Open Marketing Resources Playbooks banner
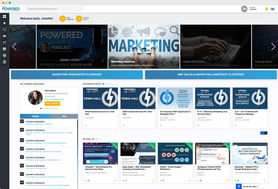 [77, 75]
